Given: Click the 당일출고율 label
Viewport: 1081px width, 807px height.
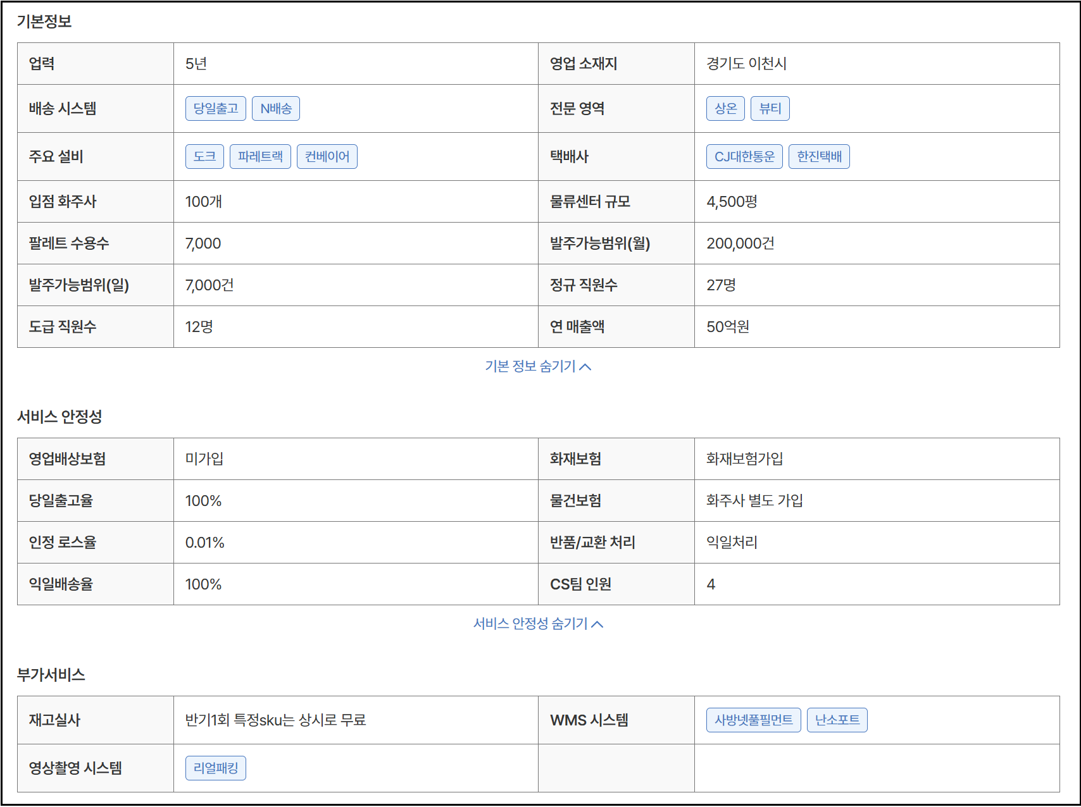Looking at the screenshot, I should tap(61, 501).
